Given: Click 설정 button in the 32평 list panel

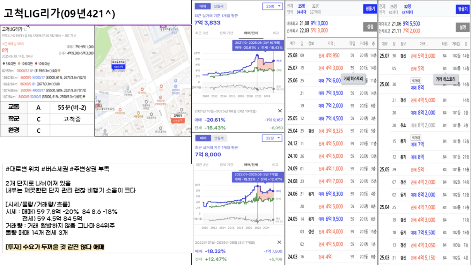Looking at the screenshot, I should tap(462, 27).
